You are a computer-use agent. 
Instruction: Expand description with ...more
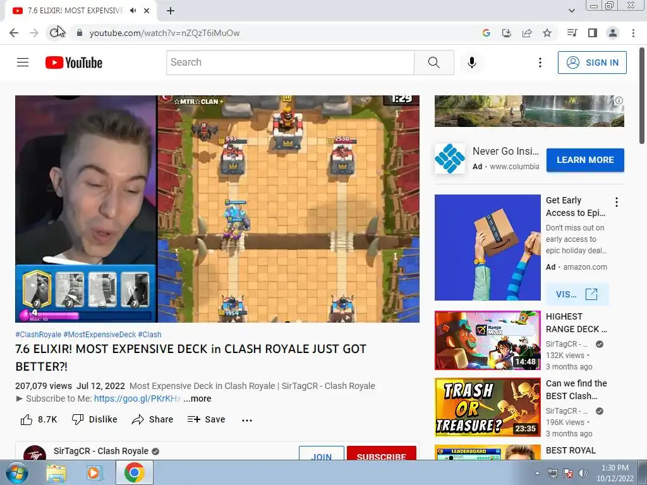pos(197,399)
